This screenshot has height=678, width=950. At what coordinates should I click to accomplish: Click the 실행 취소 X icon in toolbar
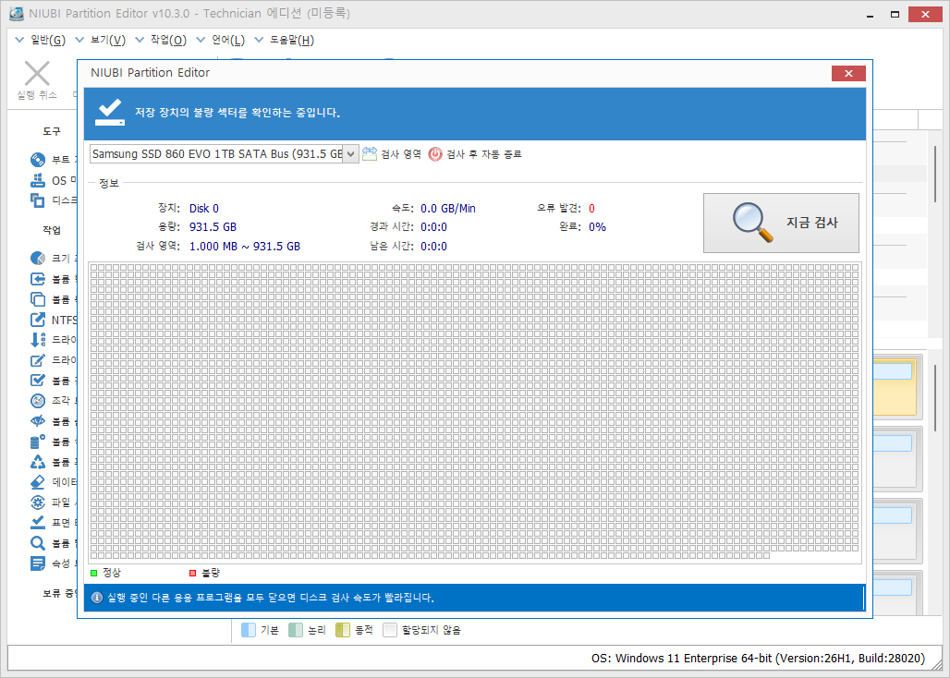pos(37,73)
